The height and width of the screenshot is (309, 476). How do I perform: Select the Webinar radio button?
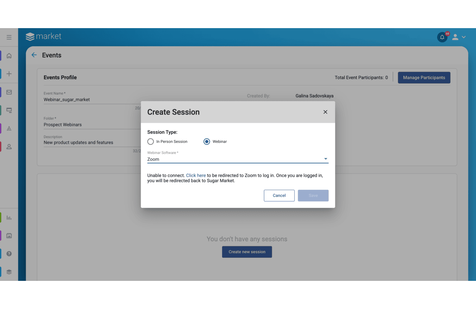click(x=207, y=141)
